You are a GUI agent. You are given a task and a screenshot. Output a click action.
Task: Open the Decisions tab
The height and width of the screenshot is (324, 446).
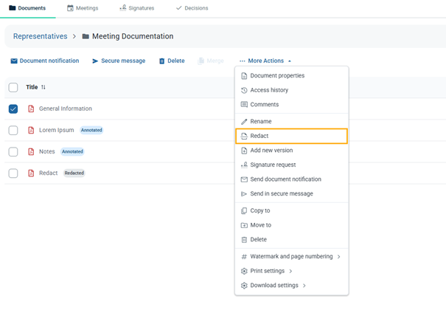coord(192,8)
